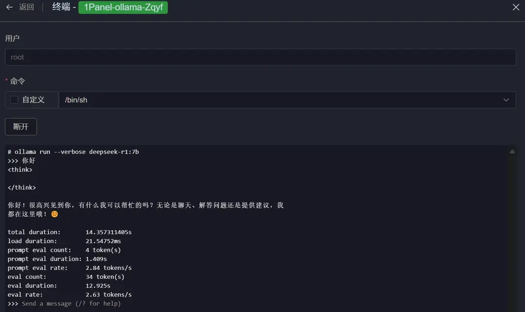
Task: Click the smiley emoji in the greeting message
Action: [x=53, y=213]
